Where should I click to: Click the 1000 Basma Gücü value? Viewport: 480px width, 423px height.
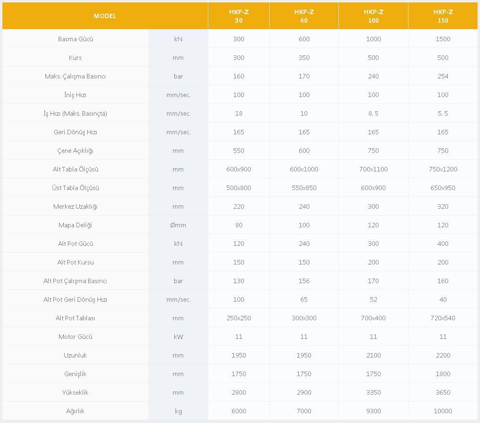pos(374,39)
